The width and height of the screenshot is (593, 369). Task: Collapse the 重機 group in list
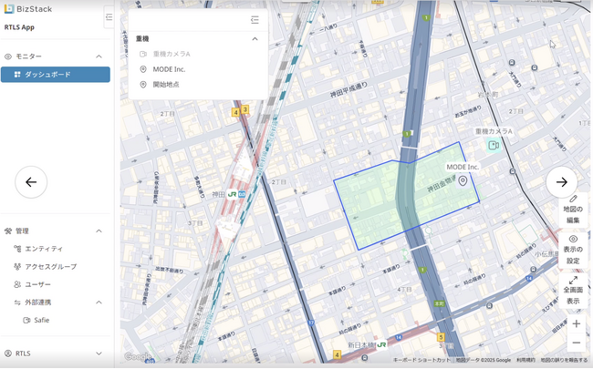(x=255, y=39)
